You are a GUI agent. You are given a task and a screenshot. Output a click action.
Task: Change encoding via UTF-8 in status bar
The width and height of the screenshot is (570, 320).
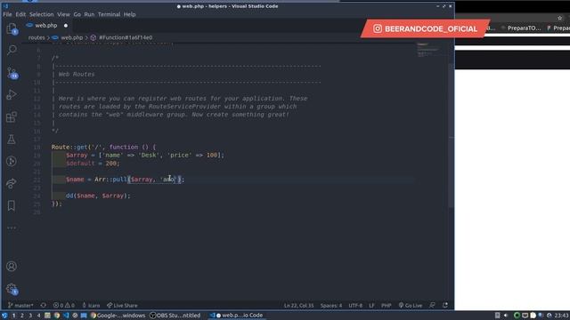point(355,306)
